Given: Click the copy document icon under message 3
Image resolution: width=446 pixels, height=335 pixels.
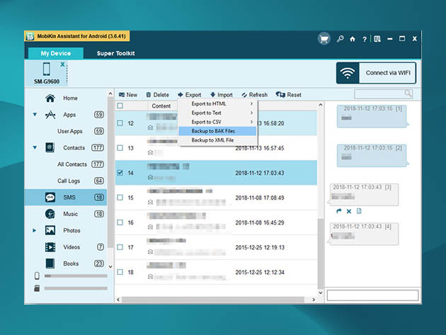Looking at the screenshot, I should (359, 211).
